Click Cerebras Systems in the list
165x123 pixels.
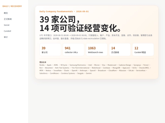68,73
